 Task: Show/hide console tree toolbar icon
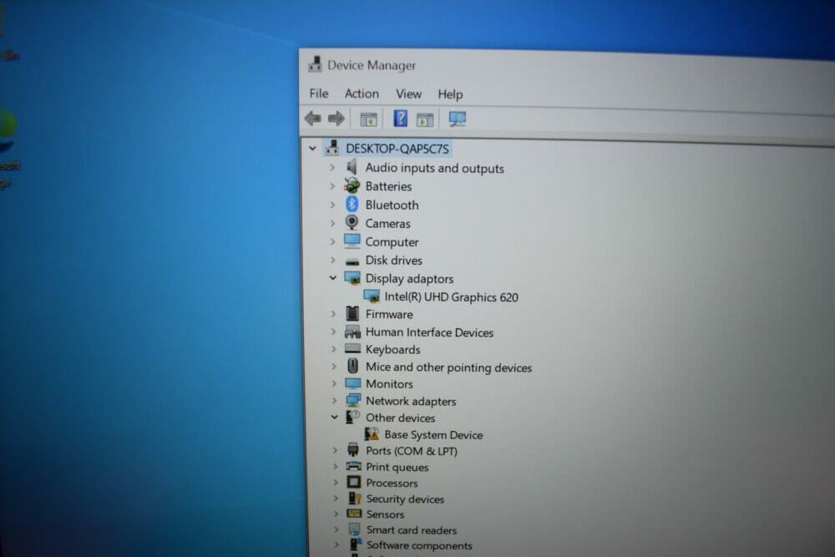tap(368, 119)
